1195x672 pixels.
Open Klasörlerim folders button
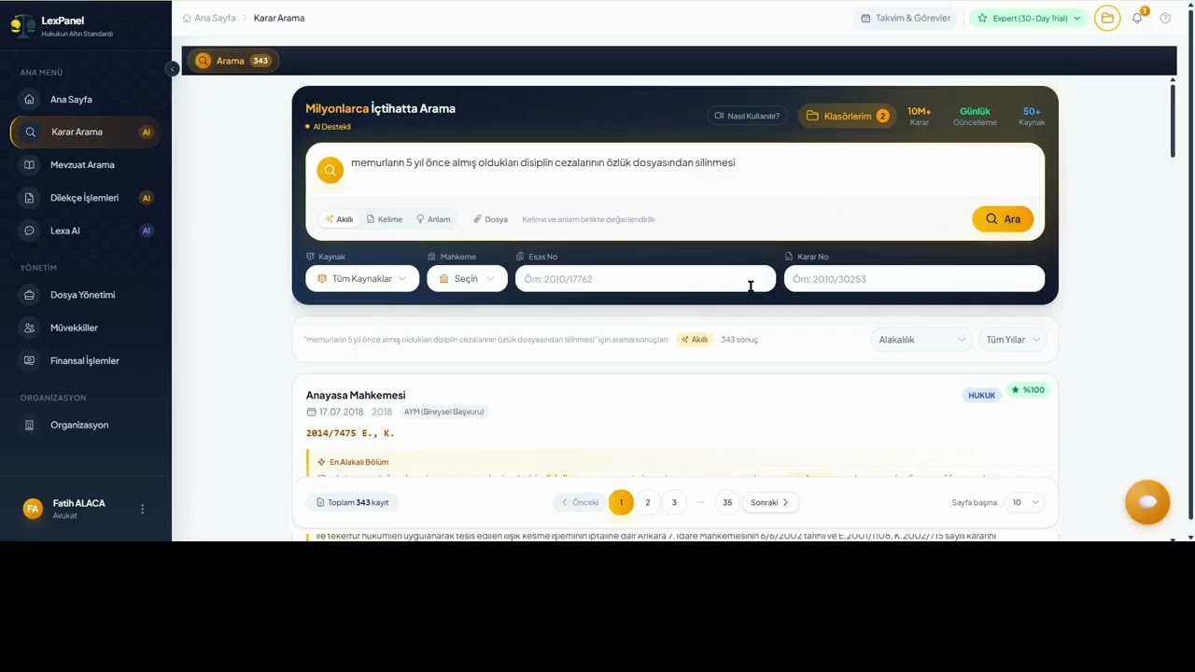click(x=847, y=116)
